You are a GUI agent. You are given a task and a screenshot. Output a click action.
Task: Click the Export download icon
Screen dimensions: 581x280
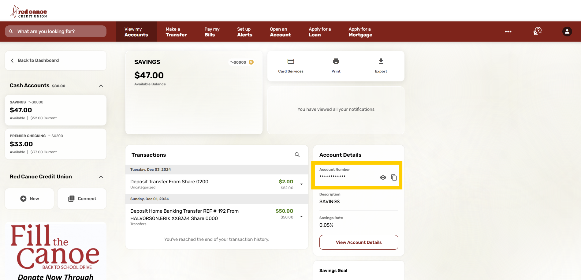coord(381,61)
